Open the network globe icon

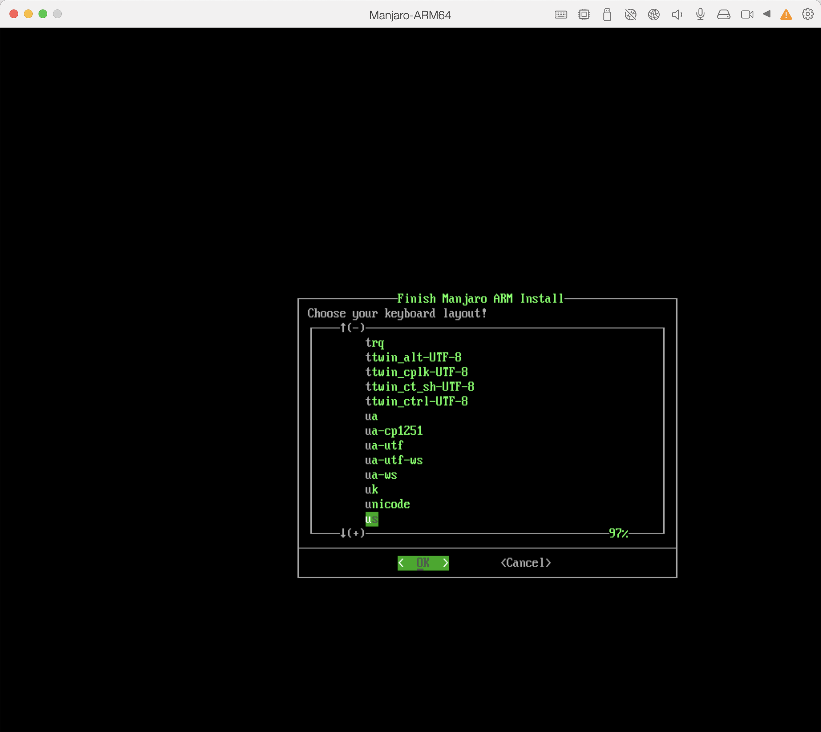click(654, 15)
